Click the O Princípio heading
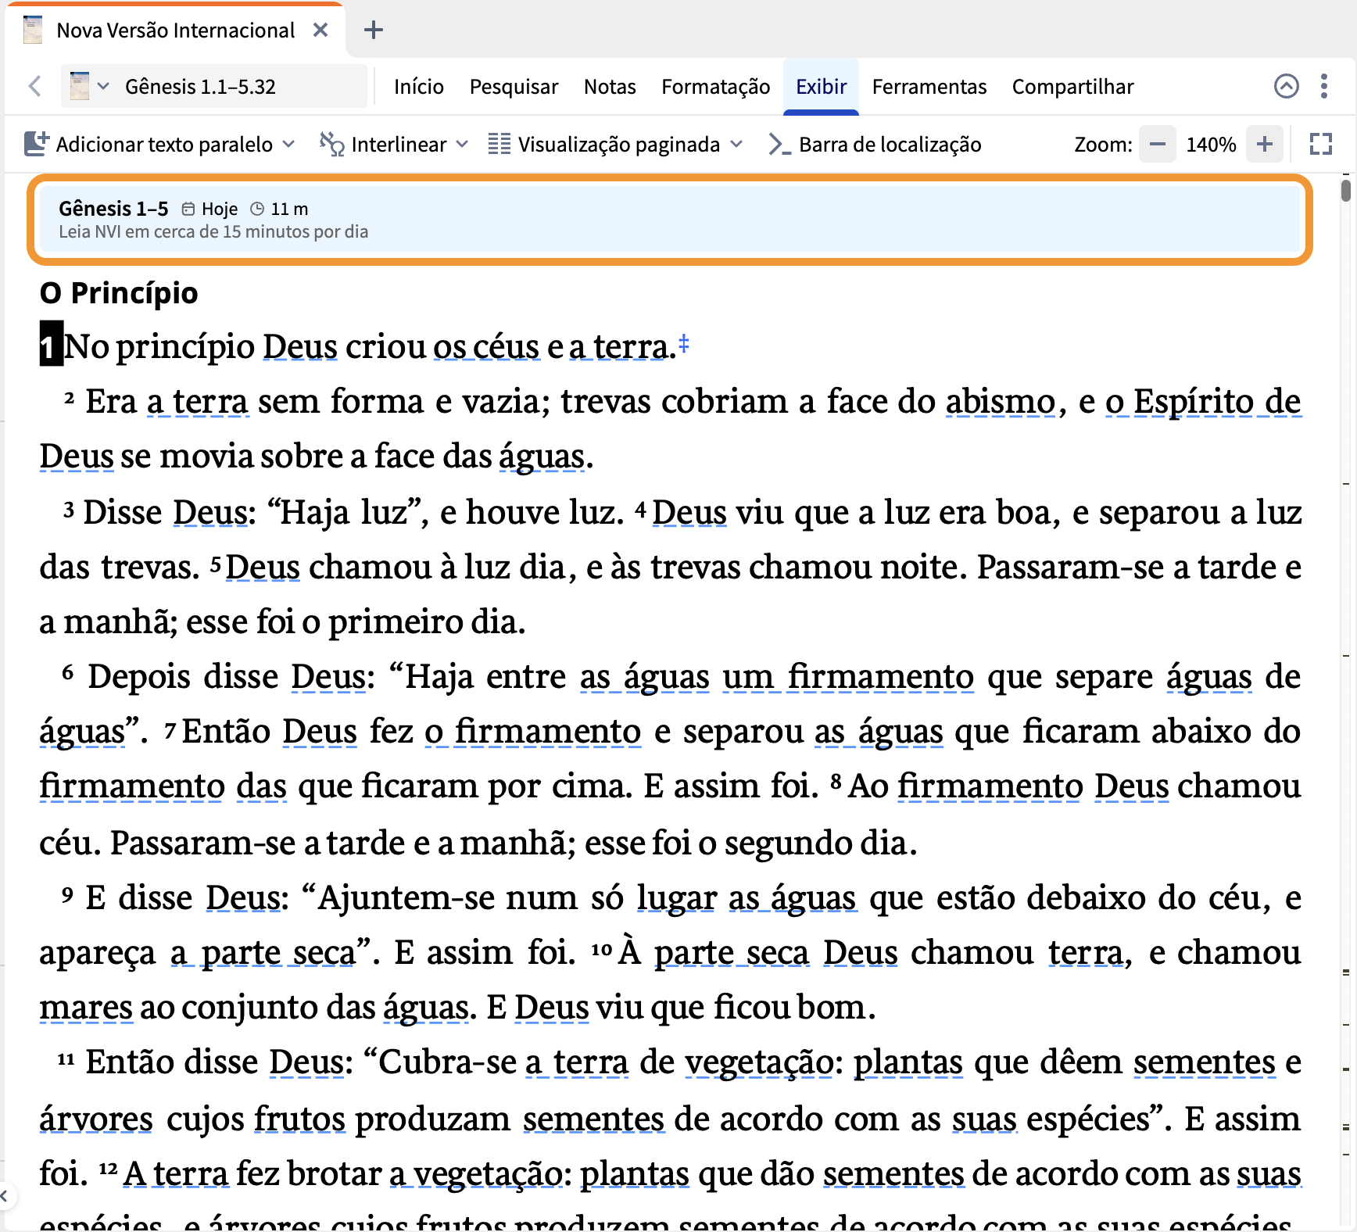The image size is (1357, 1232). point(119,293)
